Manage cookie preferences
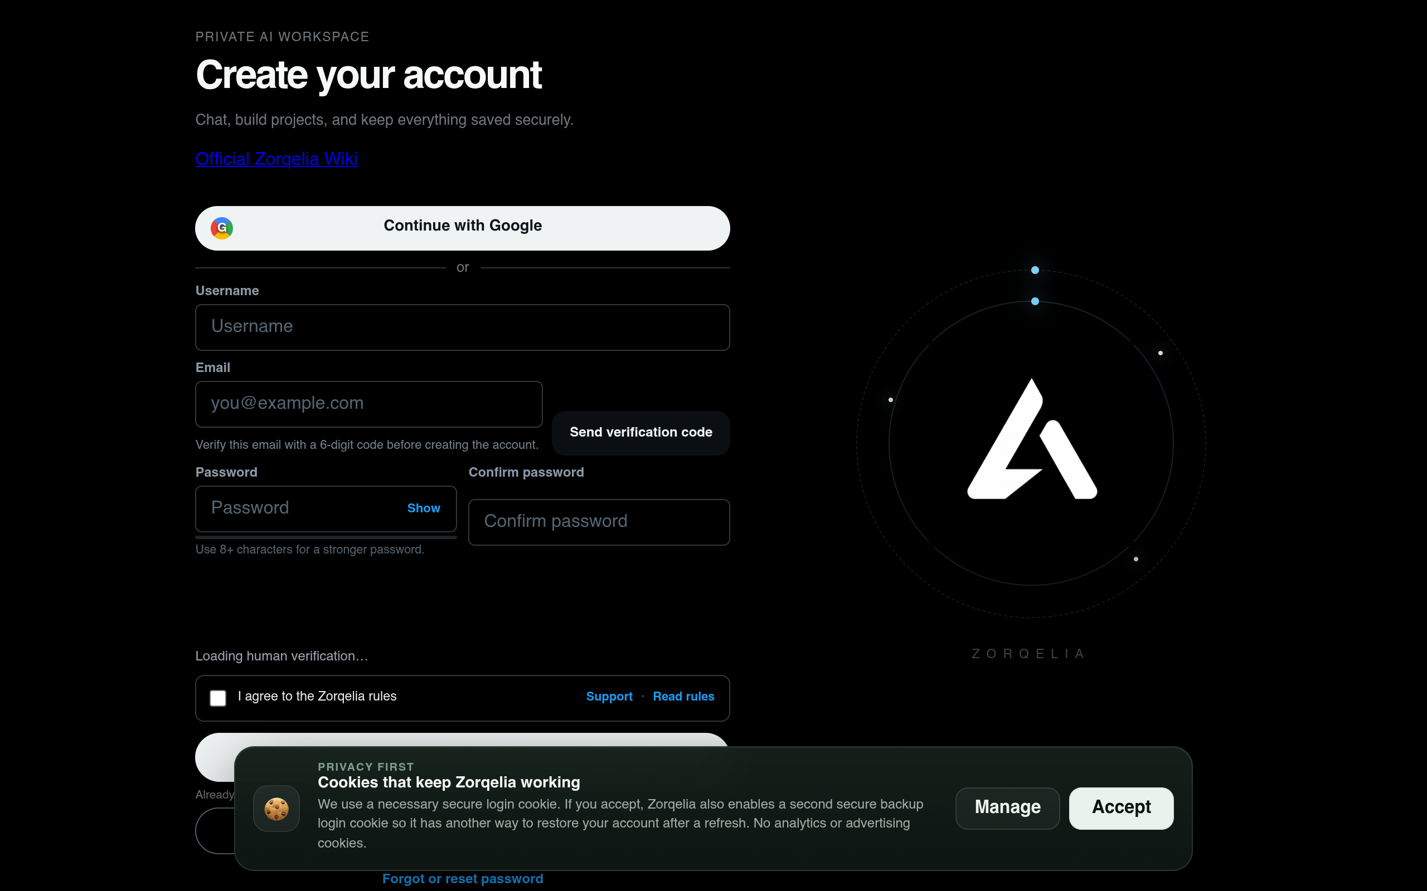This screenshot has height=891, width=1427. [x=1007, y=808]
